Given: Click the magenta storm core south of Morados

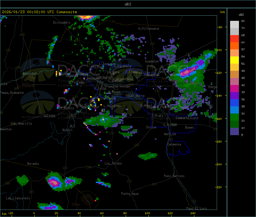Looking at the screenshot, I should tap(54, 182).
